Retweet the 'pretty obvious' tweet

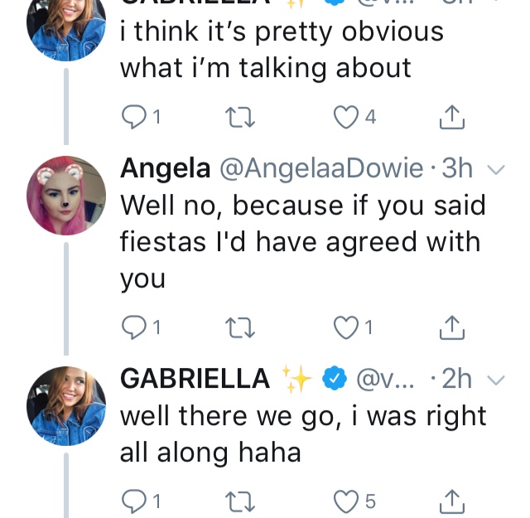pos(240,117)
